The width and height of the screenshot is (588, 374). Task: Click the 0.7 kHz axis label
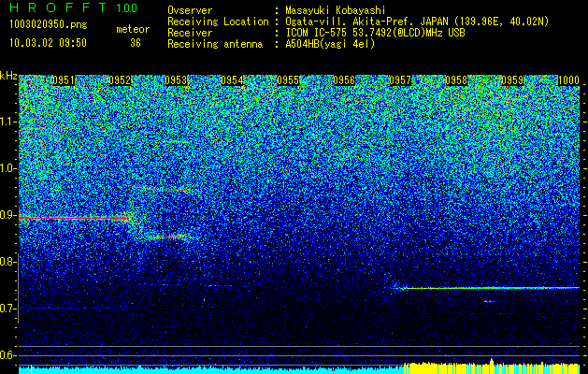(x=7, y=309)
